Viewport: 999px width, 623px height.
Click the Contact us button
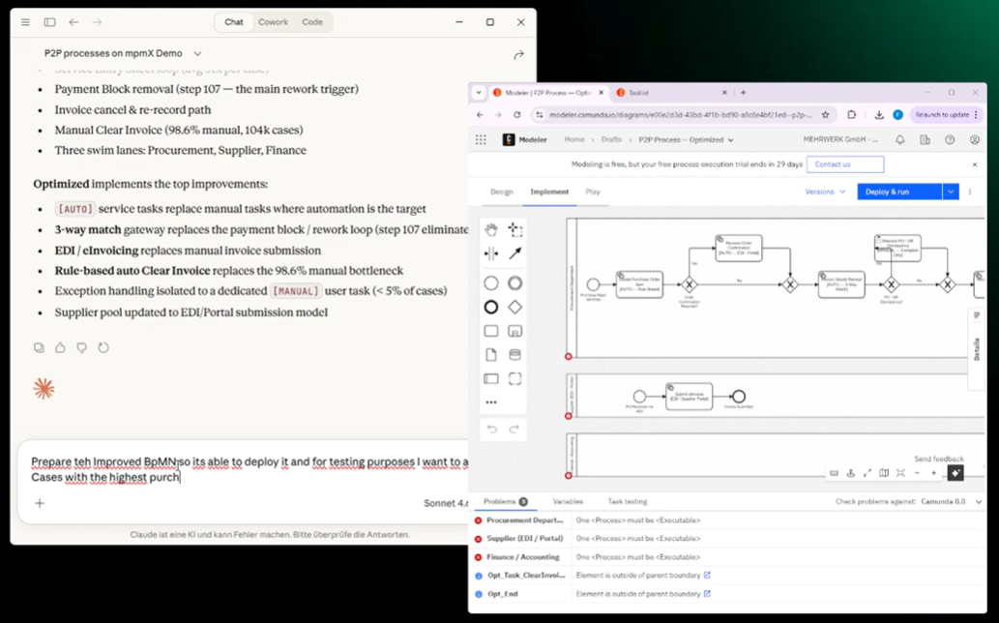845,164
